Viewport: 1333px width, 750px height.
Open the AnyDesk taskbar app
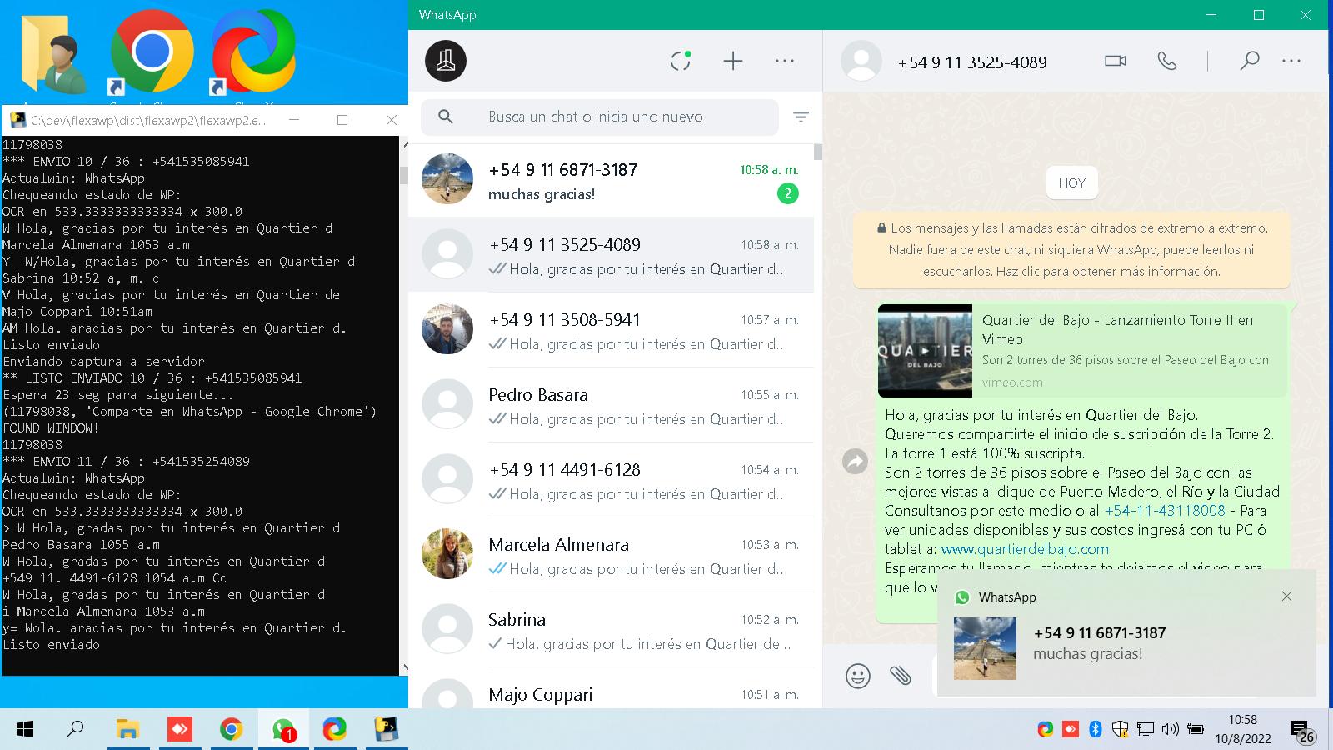(179, 730)
